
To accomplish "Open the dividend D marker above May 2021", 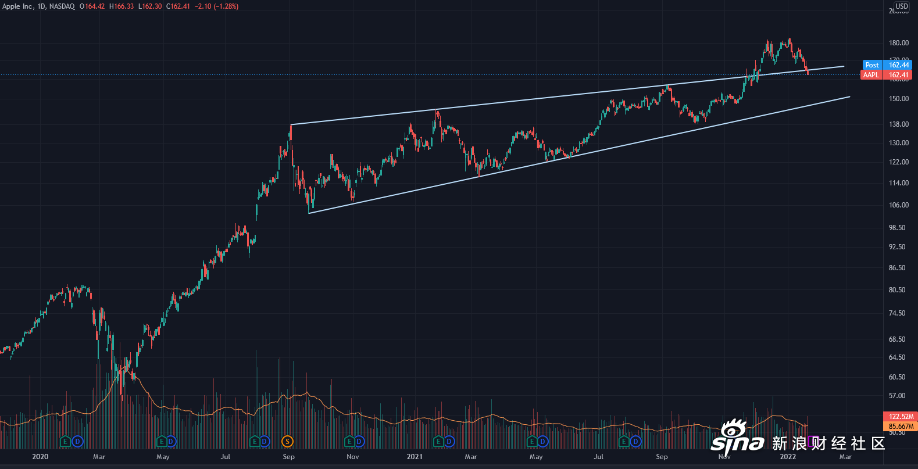I will [x=542, y=442].
